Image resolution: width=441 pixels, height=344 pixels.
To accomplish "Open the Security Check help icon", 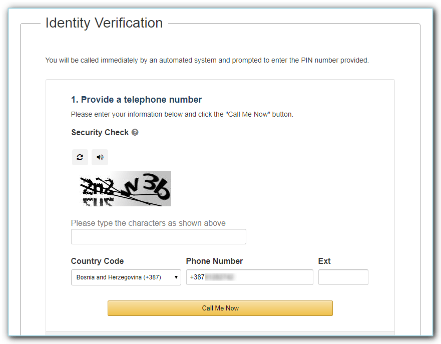I will click(x=135, y=132).
